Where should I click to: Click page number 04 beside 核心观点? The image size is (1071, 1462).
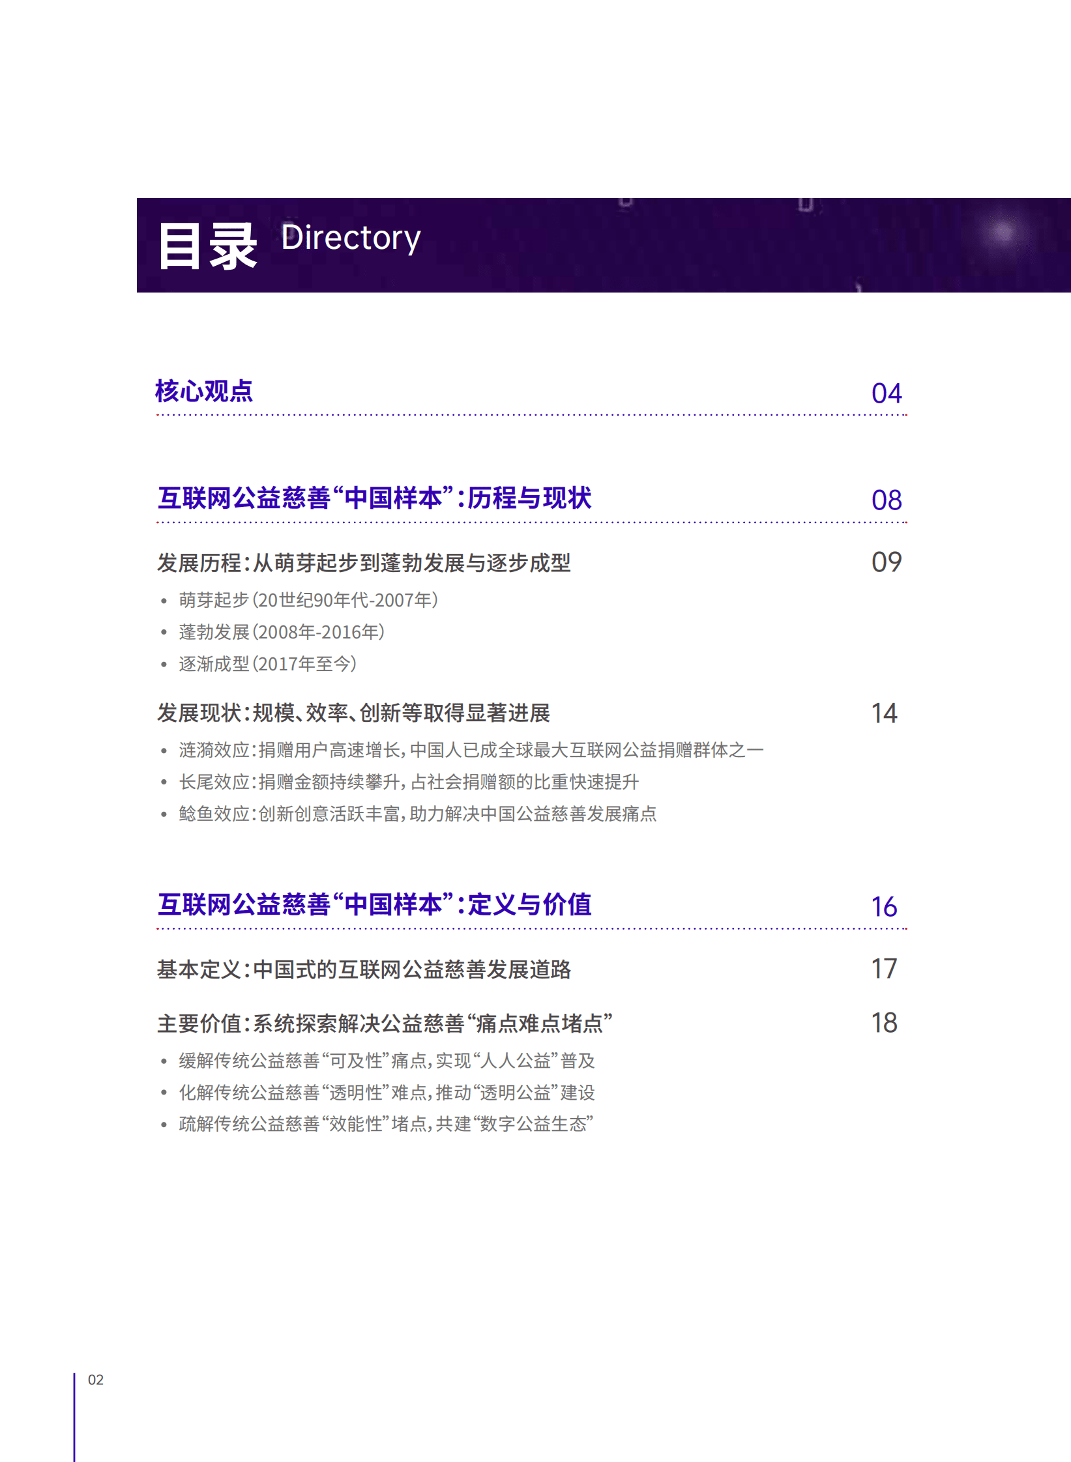point(888,393)
